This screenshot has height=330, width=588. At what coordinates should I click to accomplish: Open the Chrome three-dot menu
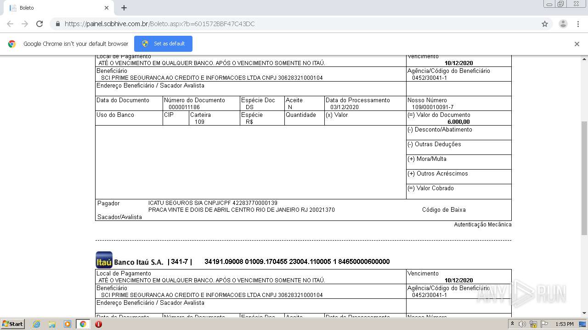(578, 24)
